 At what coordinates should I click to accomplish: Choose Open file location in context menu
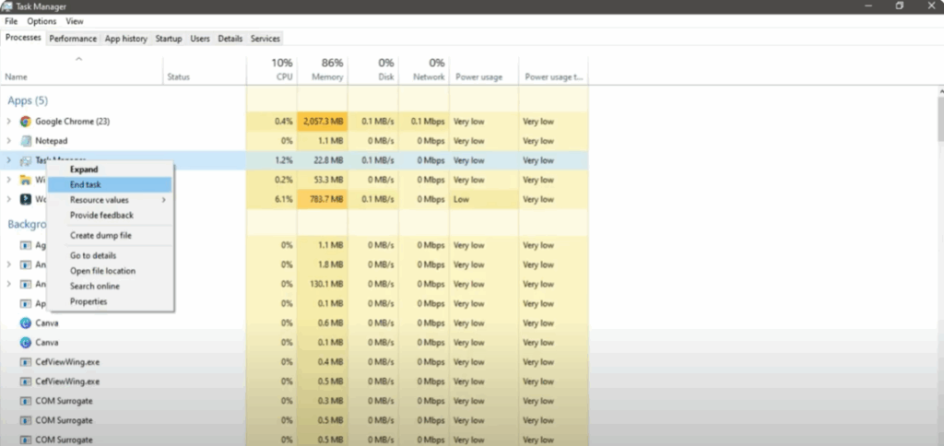click(110, 271)
